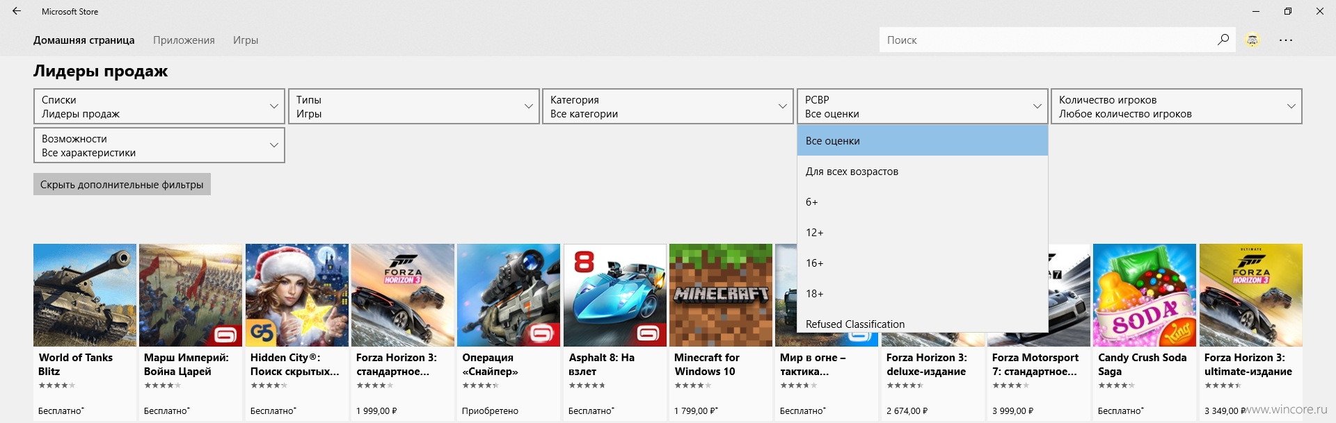The height and width of the screenshot is (423, 1336).
Task: Click the 1 999,00 ₽ price
Action: tap(376, 410)
